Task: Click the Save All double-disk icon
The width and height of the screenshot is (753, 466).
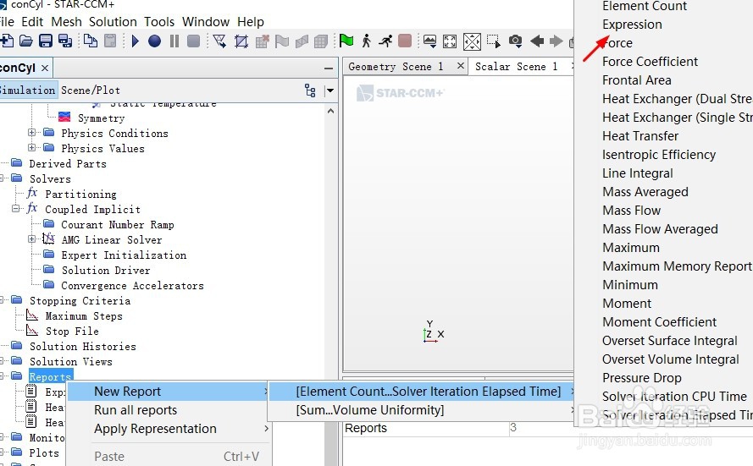Action: (65, 41)
